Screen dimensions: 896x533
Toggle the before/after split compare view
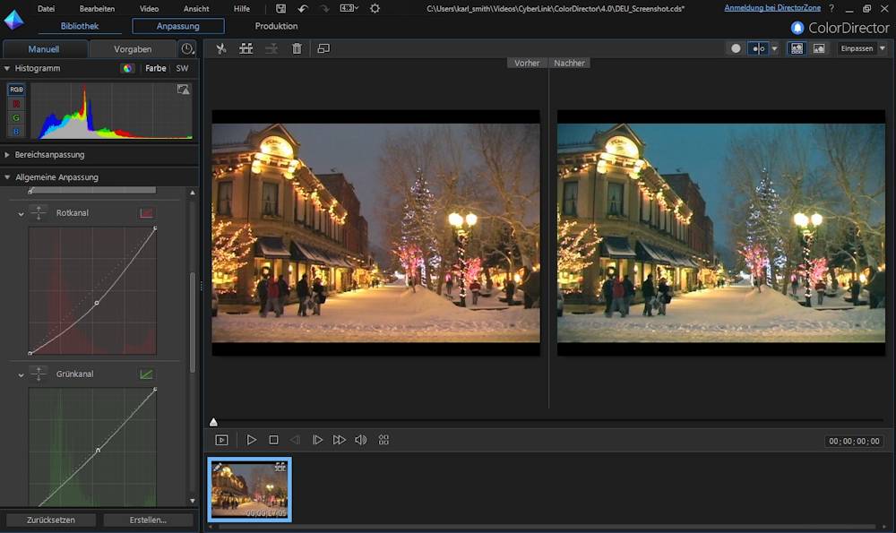[x=758, y=48]
